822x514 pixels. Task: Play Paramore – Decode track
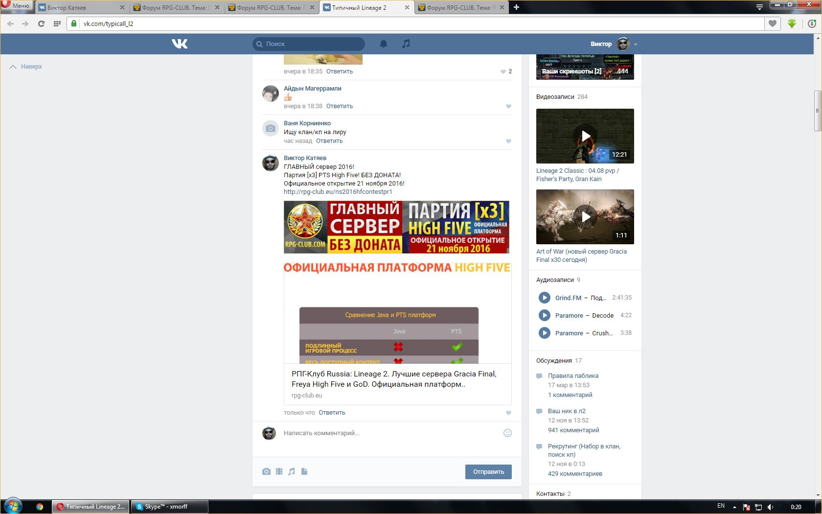click(x=544, y=315)
